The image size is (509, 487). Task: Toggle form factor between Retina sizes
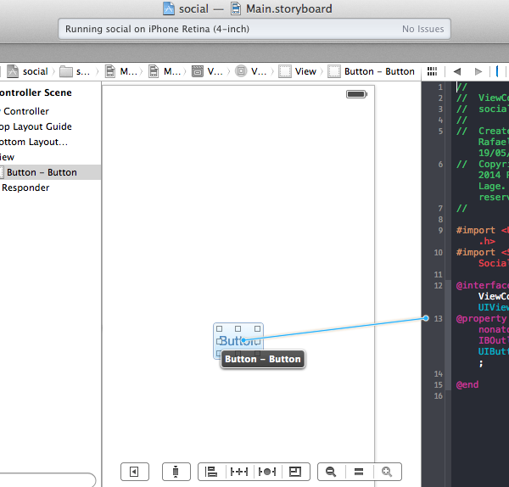pos(176,472)
